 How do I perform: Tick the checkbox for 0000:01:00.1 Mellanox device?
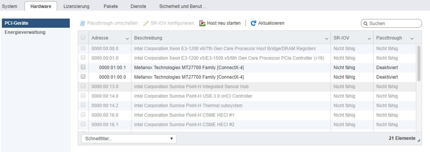[x=83, y=67]
